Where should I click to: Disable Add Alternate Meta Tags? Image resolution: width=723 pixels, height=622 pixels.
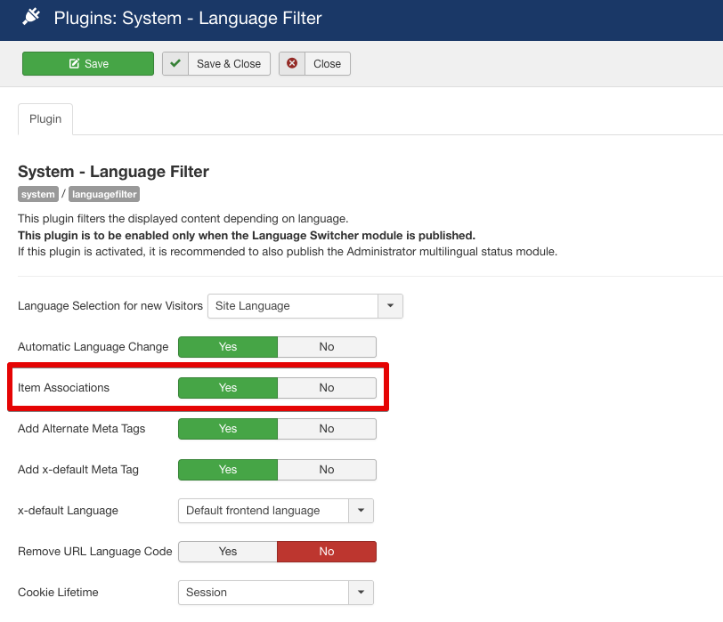[327, 429]
